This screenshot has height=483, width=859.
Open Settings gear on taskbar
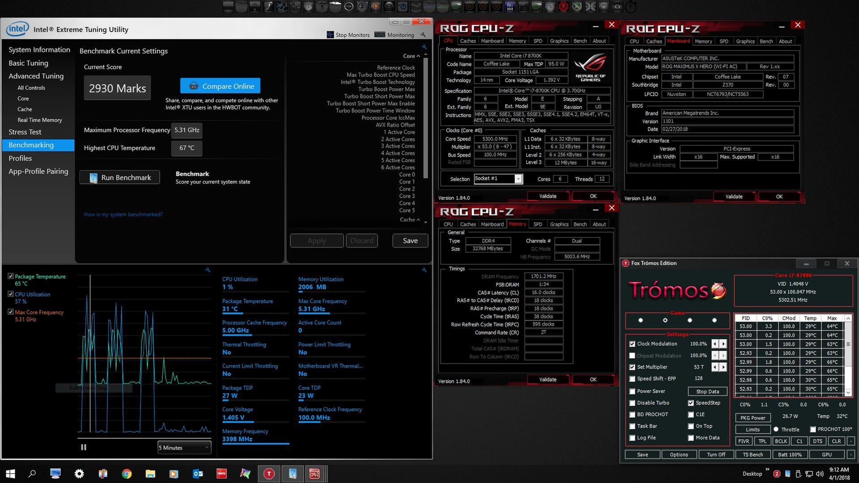click(x=79, y=474)
